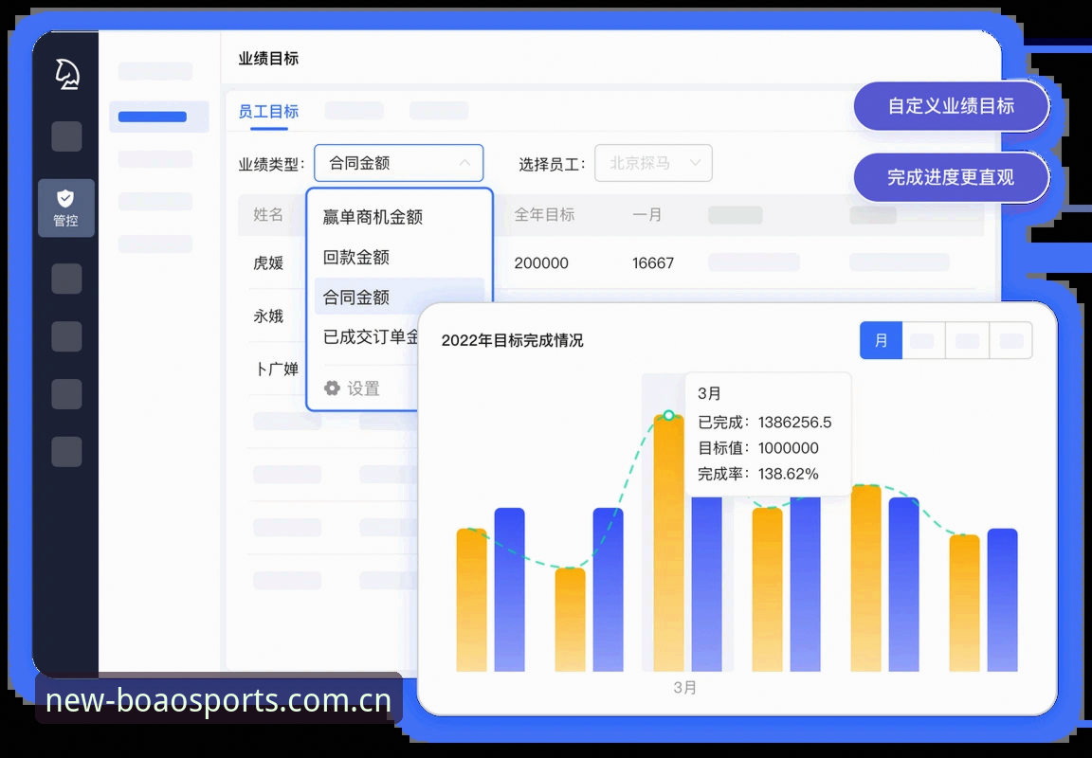Open the 选择员工 北京探马 dropdown
Viewport: 1092px width, 758px height.
click(x=653, y=163)
